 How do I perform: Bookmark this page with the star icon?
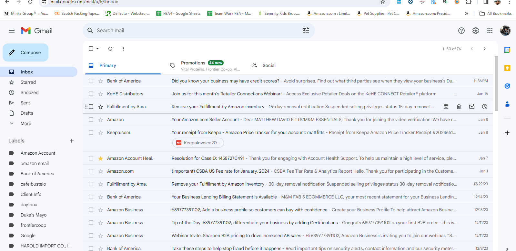coord(383,2)
